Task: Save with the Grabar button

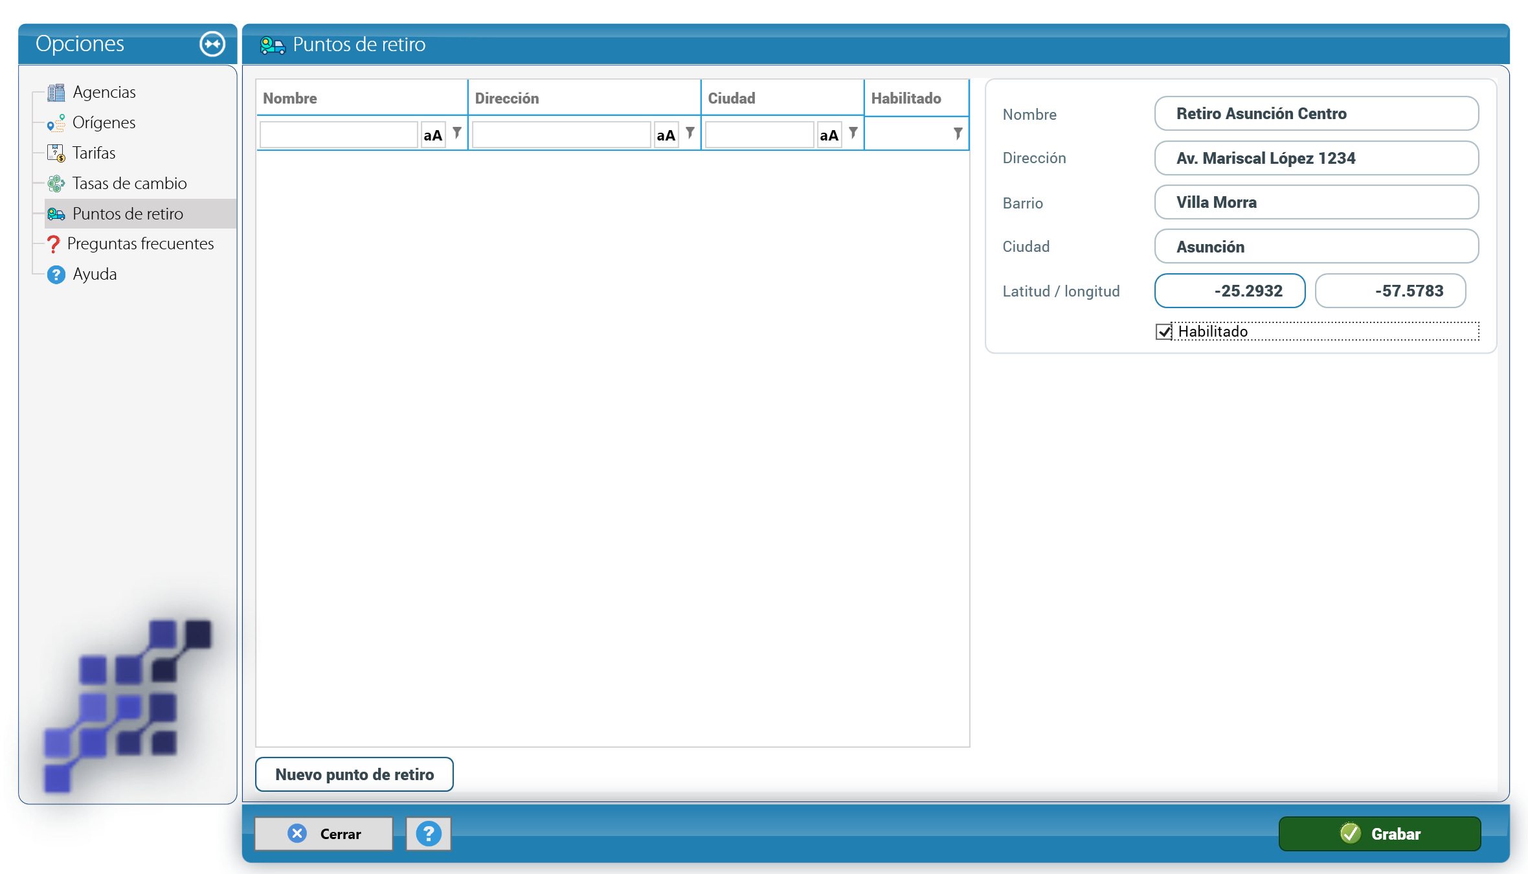Action: 1380,834
